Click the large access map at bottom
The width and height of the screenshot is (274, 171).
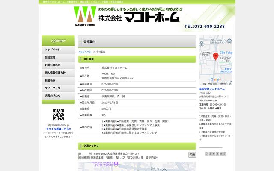click(137, 166)
